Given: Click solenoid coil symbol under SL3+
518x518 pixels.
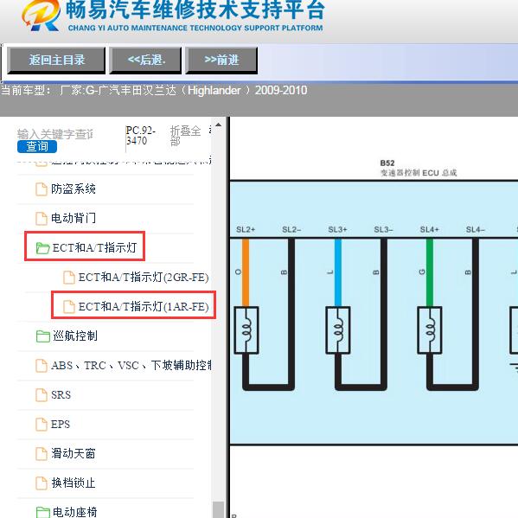Looking at the screenshot, I should click(x=338, y=330).
